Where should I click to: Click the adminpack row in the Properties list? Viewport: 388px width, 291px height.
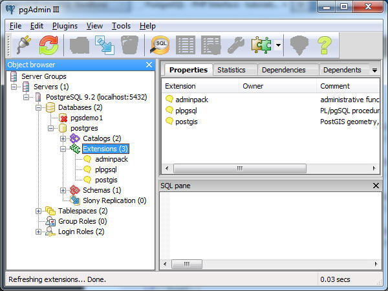tap(270, 100)
